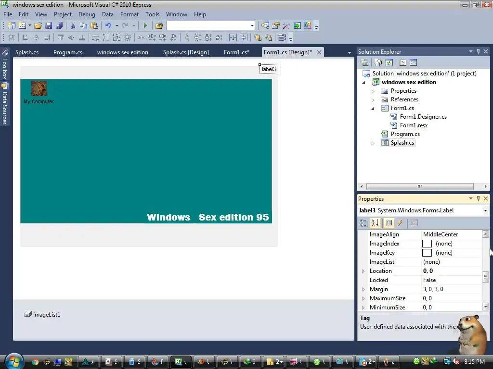Click the Copy icon in the toolbar
This screenshot has height=369, width=493.
pos(83,26)
